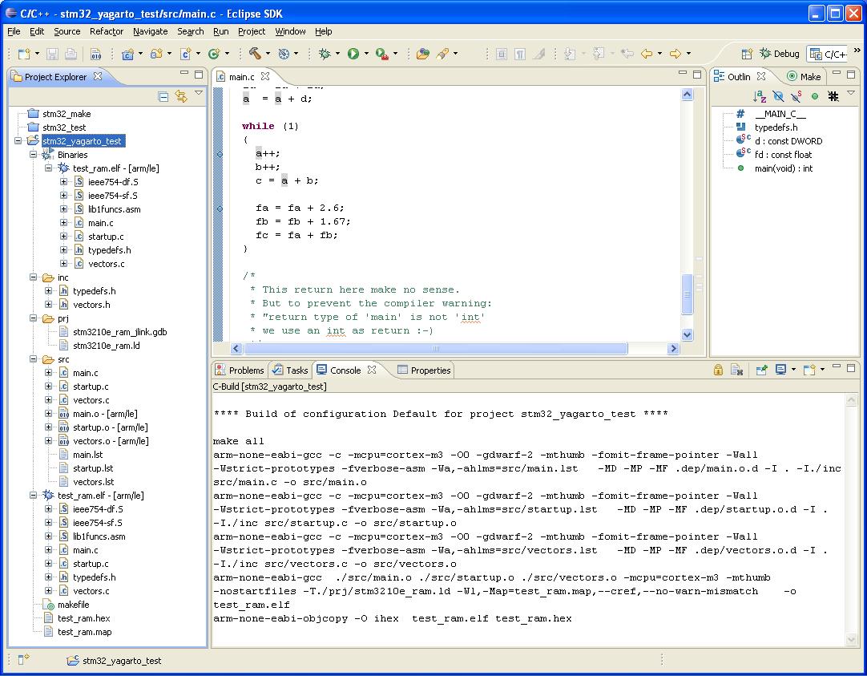Close the Project Explorer view

97,76
